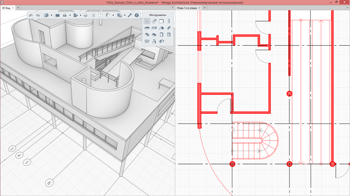Select the Roof tool

(x=161, y=28)
